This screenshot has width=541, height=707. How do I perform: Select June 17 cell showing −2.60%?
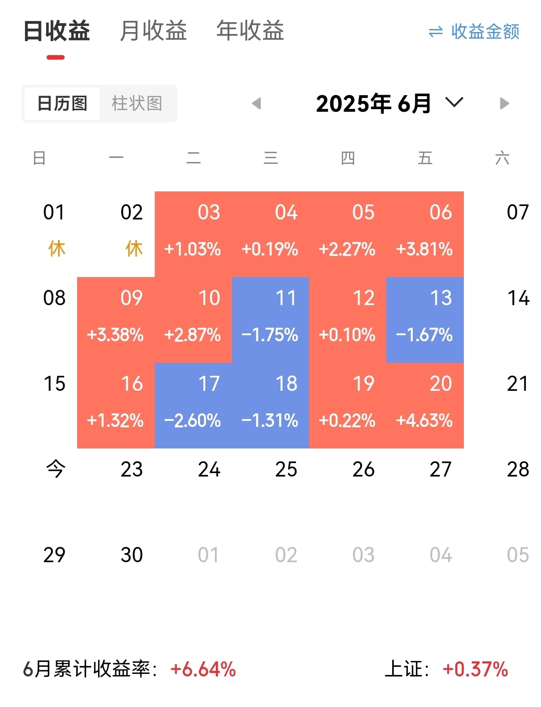click(x=193, y=405)
